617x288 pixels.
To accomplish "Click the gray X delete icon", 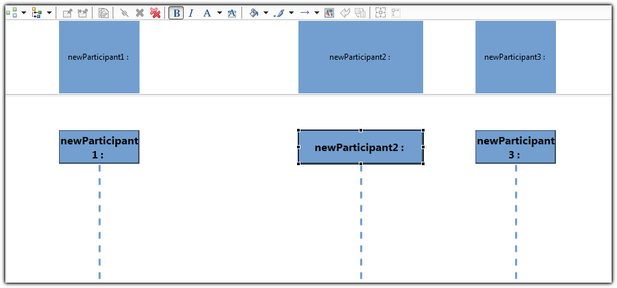I will [139, 13].
